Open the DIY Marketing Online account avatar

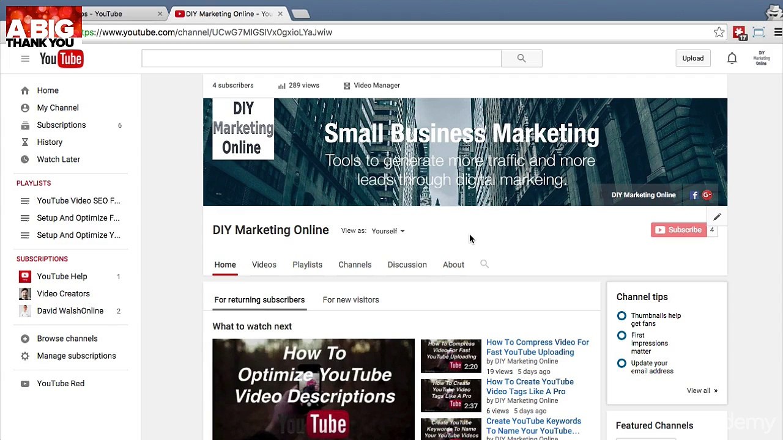pyautogui.click(x=762, y=58)
